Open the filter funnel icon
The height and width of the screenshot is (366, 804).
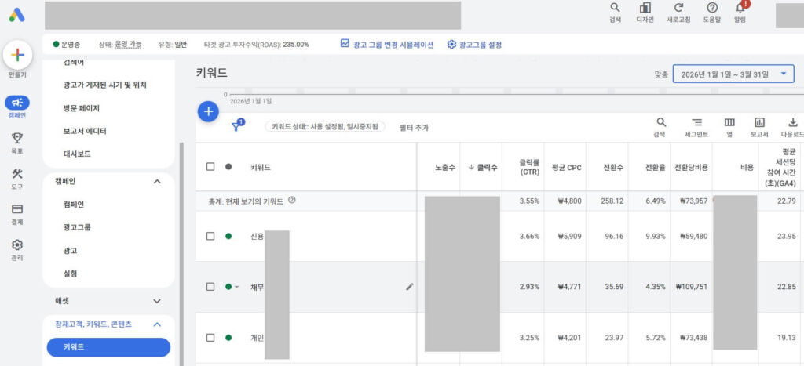[x=237, y=126]
